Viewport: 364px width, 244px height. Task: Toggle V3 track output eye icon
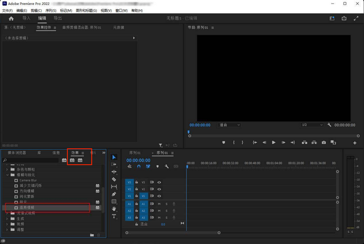click(x=159, y=182)
